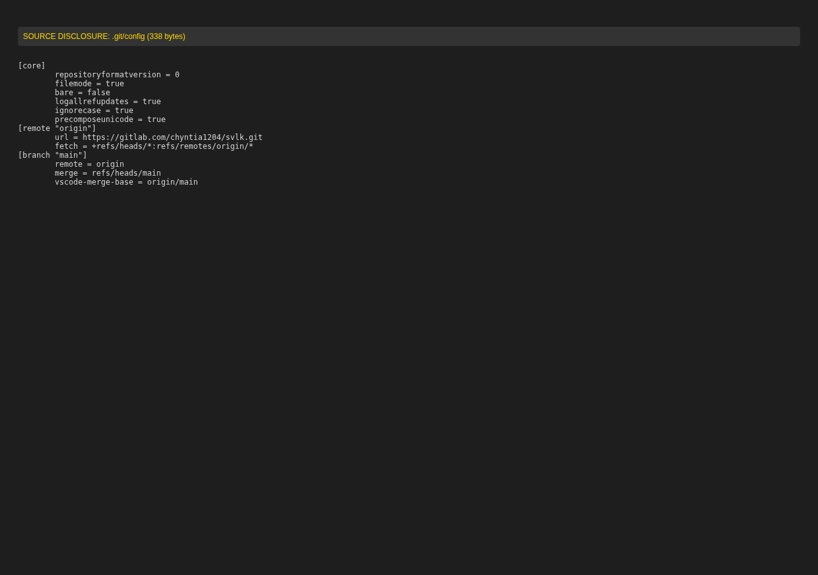Click the word 'url' in remote section
818x575 pixels.
[x=62, y=137]
